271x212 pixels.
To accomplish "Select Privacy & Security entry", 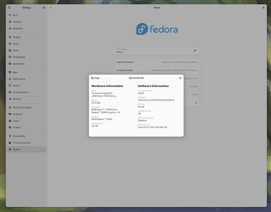I will pos(26,143).
